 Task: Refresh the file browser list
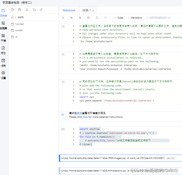point(34,10)
